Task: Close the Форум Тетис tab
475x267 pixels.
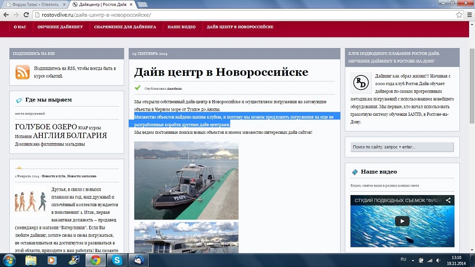Action: [64, 5]
